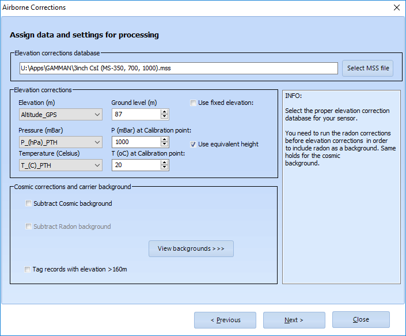This screenshot has height=336, width=406.
Task: Go back with the Previous button
Action: [x=225, y=320]
